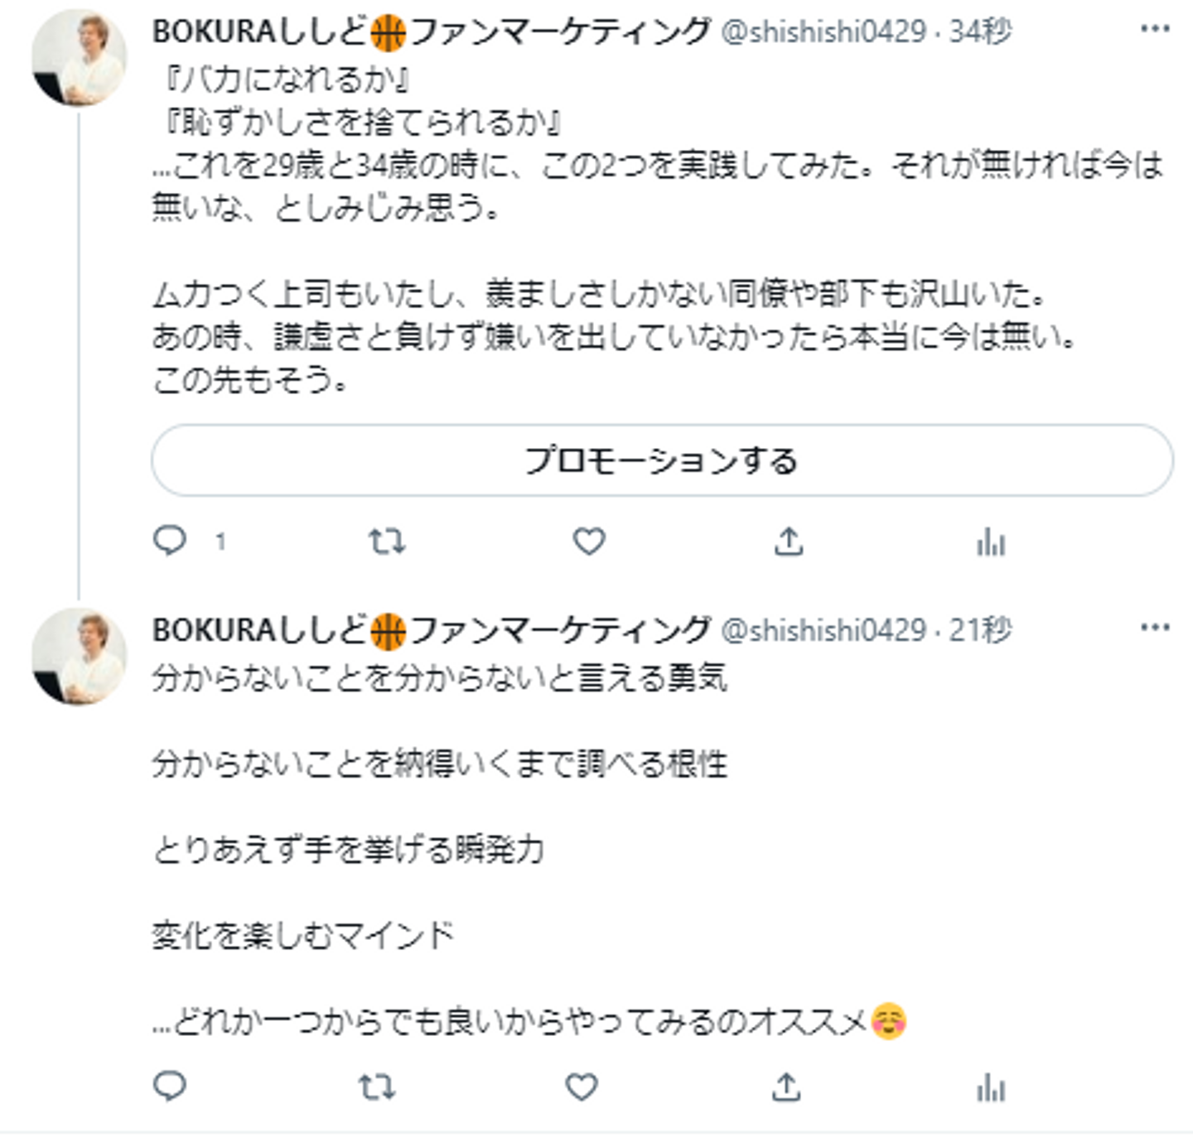Reply to the first tweet
The image size is (1193, 1137).
(x=171, y=542)
